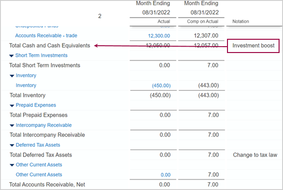Select the Total Prepaid Expenses row label
Image resolution: width=283 pixels, height=190 pixels.
click(39, 115)
